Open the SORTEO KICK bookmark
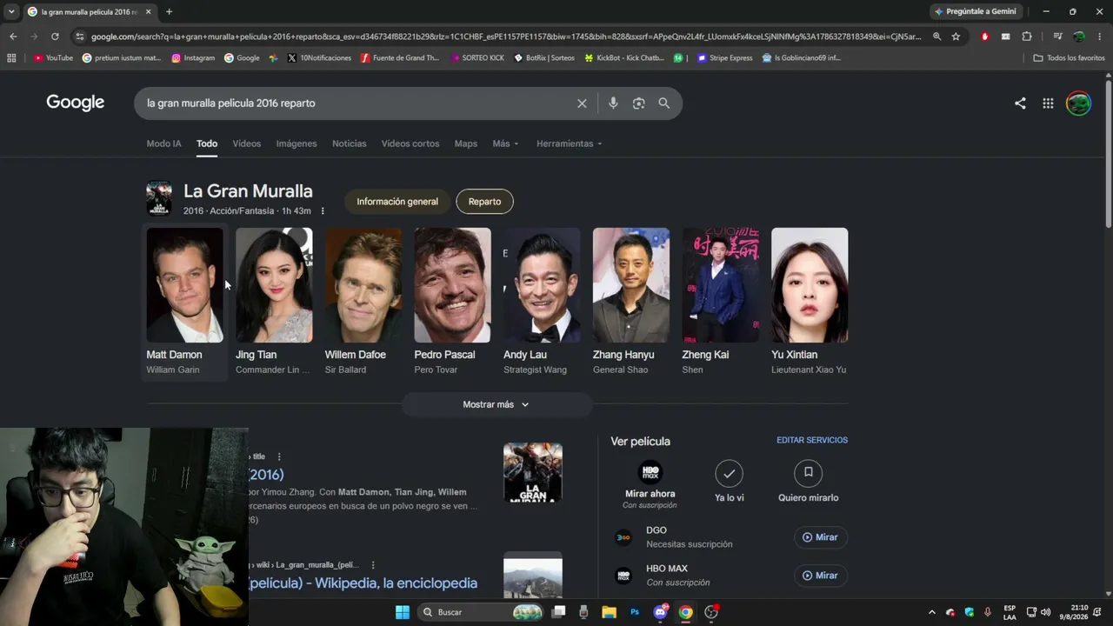 (x=477, y=58)
